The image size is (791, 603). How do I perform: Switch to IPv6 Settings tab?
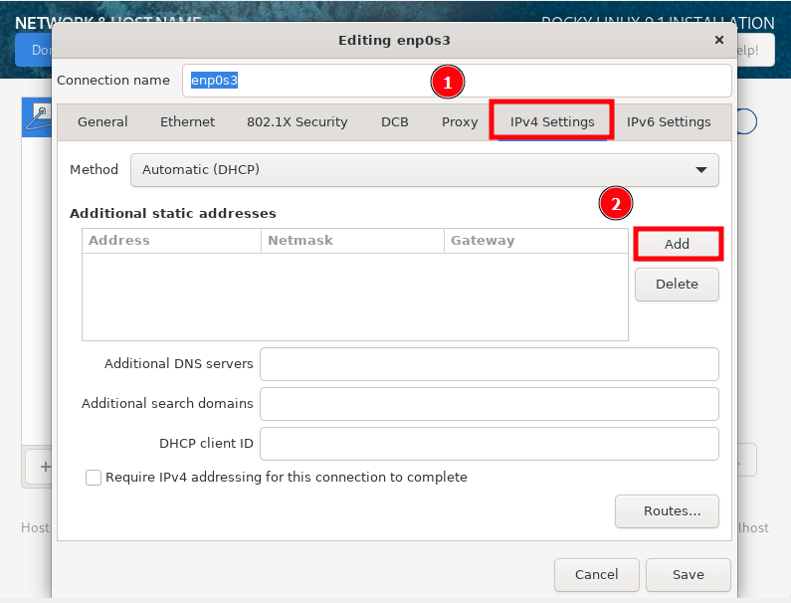[669, 122]
